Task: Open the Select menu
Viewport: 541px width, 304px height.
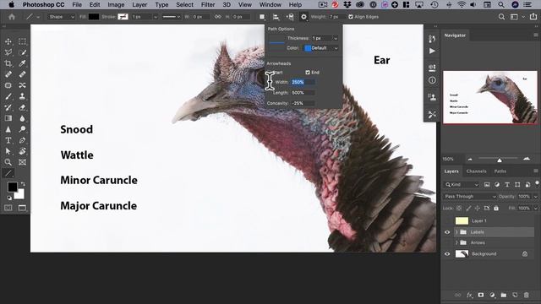Action: [184, 5]
